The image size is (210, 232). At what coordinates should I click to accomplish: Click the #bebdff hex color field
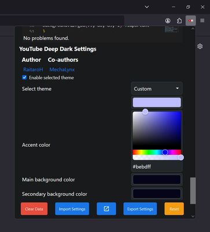point(157,166)
